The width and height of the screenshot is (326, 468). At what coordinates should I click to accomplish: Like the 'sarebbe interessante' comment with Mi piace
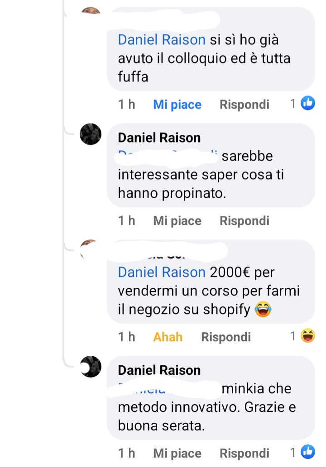click(x=177, y=221)
